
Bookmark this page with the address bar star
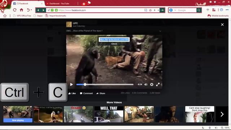pyautogui.click(x=150, y=10)
